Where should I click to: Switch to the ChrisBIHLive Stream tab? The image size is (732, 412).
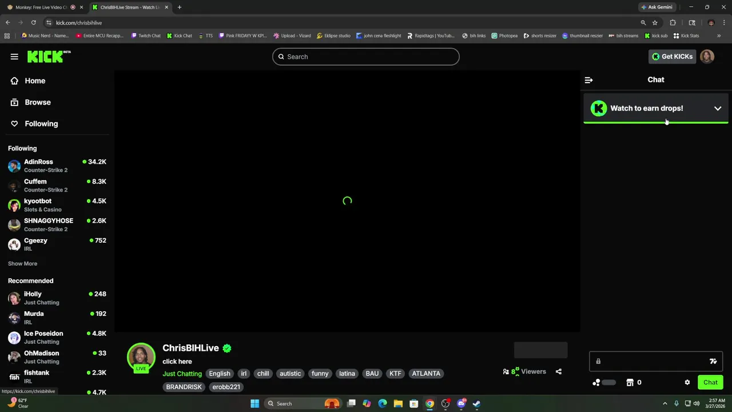pos(130,7)
